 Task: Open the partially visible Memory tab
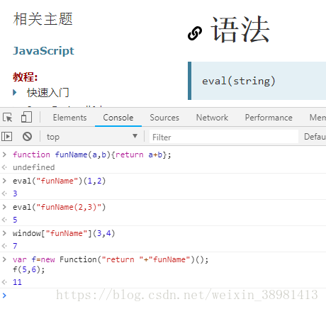click(x=317, y=118)
